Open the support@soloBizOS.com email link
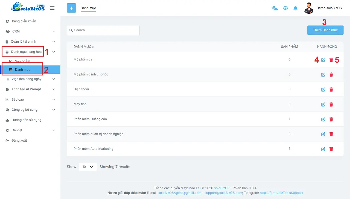 tap(223, 193)
